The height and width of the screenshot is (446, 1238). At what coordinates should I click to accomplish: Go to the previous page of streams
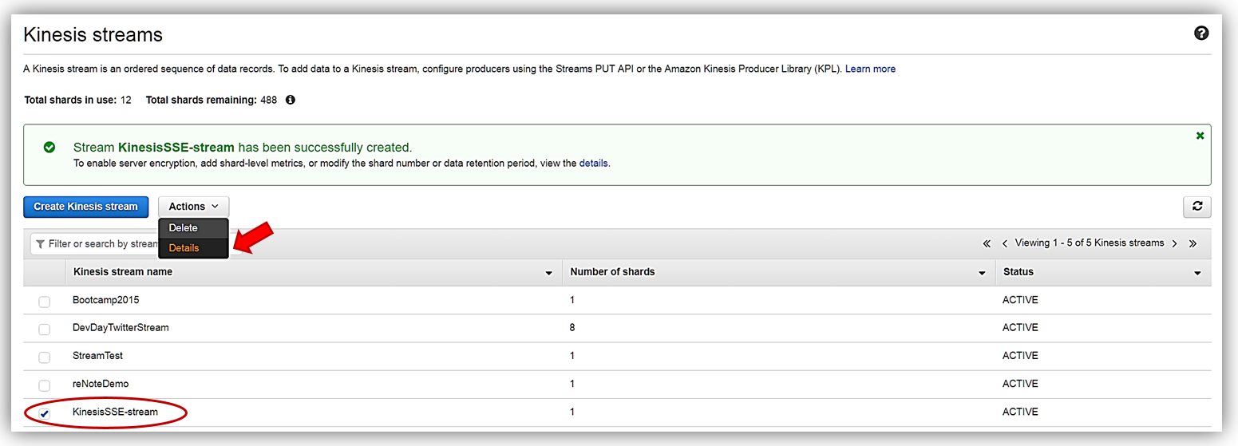tap(1004, 243)
